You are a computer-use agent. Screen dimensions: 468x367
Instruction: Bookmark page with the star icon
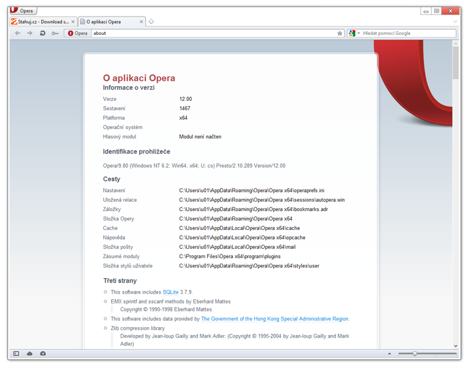(x=339, y=33)
